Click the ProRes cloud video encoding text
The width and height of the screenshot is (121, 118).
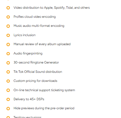[x=35, y=17]
